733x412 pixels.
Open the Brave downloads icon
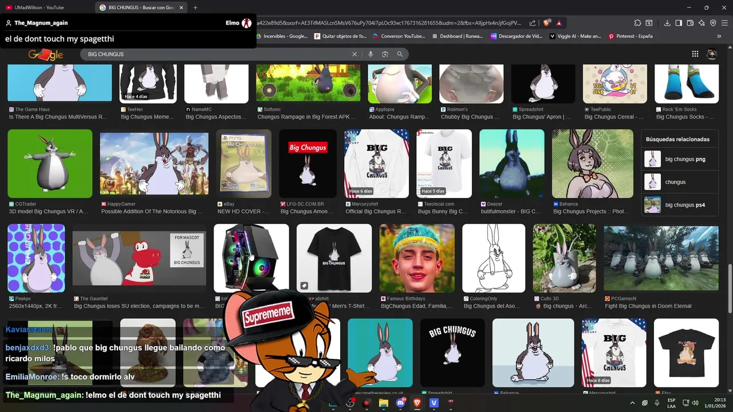coord(667,23)
